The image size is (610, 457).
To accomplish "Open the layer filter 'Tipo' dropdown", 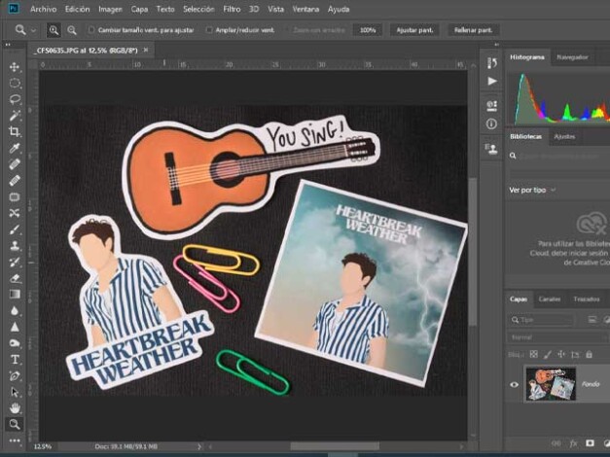I will [x=541, y=320].
